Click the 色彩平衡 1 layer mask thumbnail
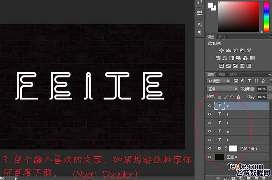 [x=233, y=148]
